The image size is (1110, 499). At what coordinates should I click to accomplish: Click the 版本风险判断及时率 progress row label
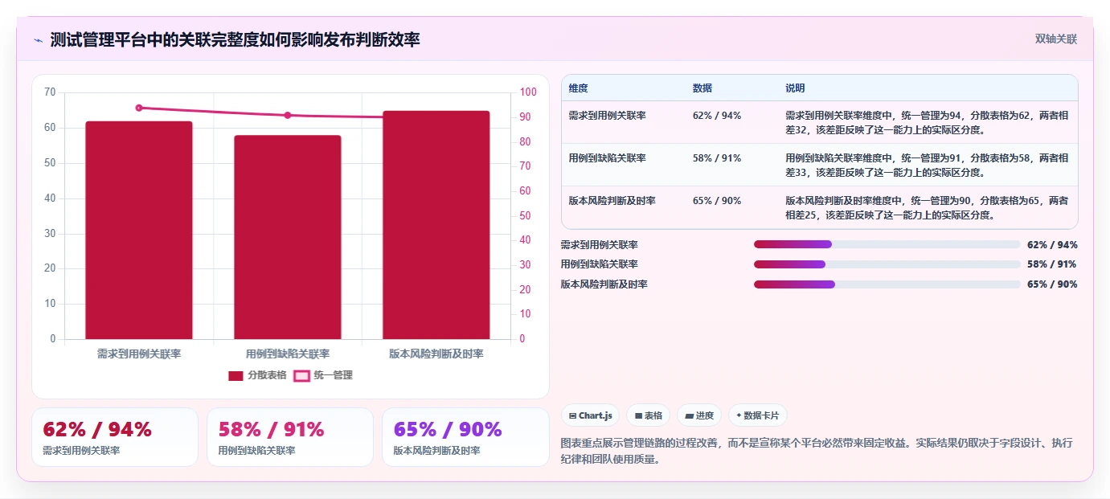604,284
